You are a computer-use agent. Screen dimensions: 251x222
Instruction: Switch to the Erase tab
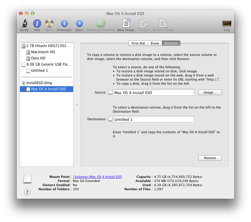coord(155,43)
